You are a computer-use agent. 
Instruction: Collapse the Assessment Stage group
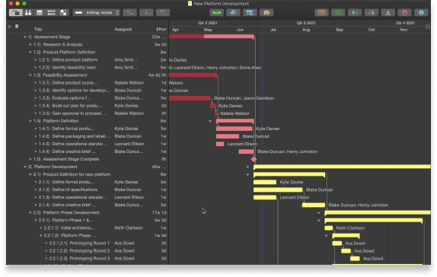pos(25,37)
